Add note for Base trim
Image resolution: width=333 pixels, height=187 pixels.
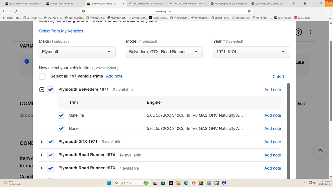pos(272,129)
